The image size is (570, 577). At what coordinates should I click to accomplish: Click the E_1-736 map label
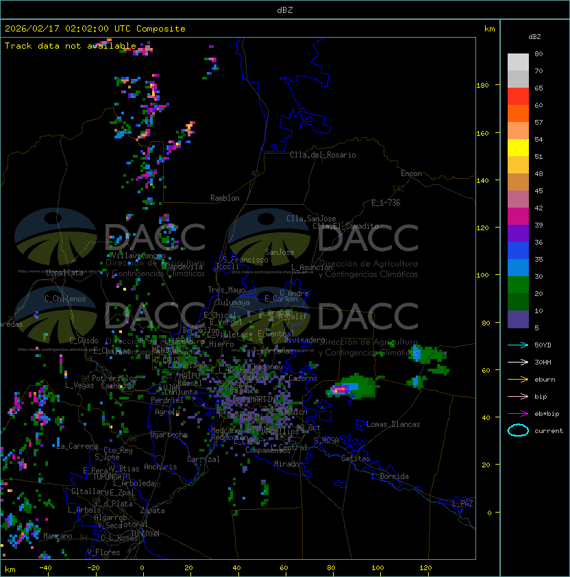click(386, 203)
